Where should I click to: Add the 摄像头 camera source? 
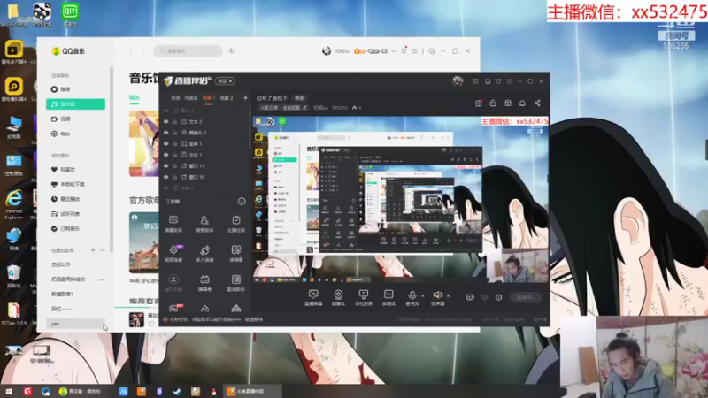[x=338, y=298]
